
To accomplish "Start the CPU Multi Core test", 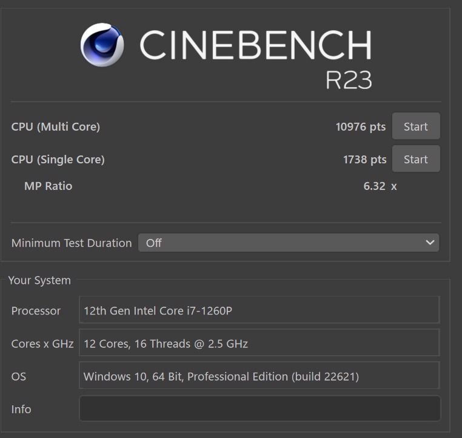I will pyautogui.click(x=416, y=126).
